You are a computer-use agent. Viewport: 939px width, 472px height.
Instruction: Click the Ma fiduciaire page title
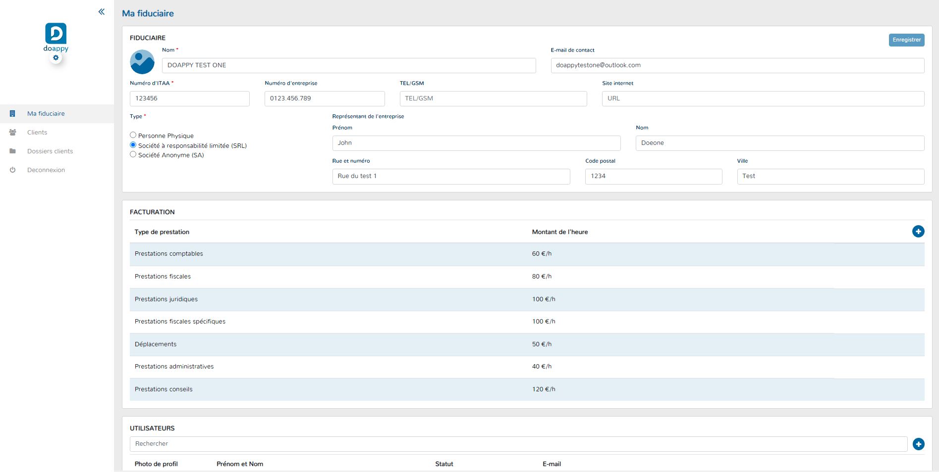point(148,13)
